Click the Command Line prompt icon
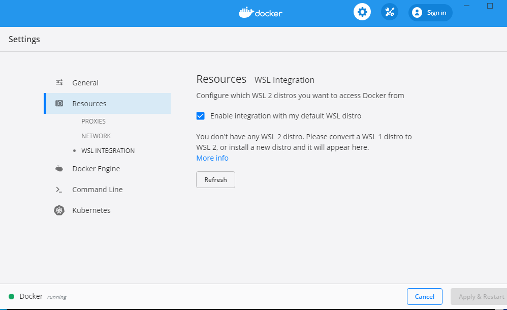The image size is (507, 310). pyautogui.click(x=59, y=190)
